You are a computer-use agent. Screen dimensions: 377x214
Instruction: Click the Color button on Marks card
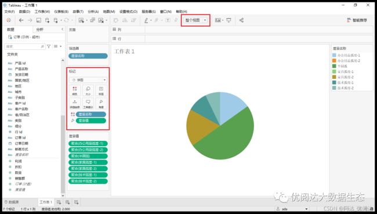75,91
